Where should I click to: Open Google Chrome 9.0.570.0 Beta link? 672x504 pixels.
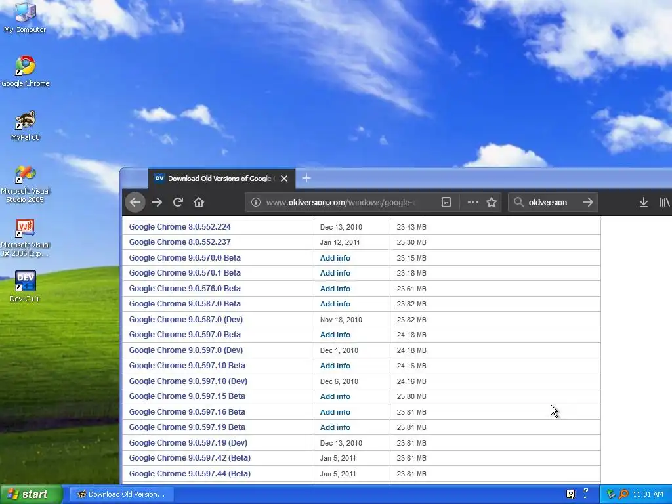click(x=184, y=257)
